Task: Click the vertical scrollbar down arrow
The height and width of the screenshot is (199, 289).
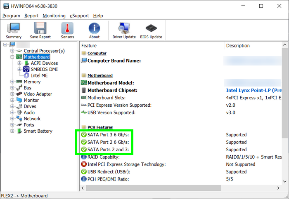Action: click(285, 181)
